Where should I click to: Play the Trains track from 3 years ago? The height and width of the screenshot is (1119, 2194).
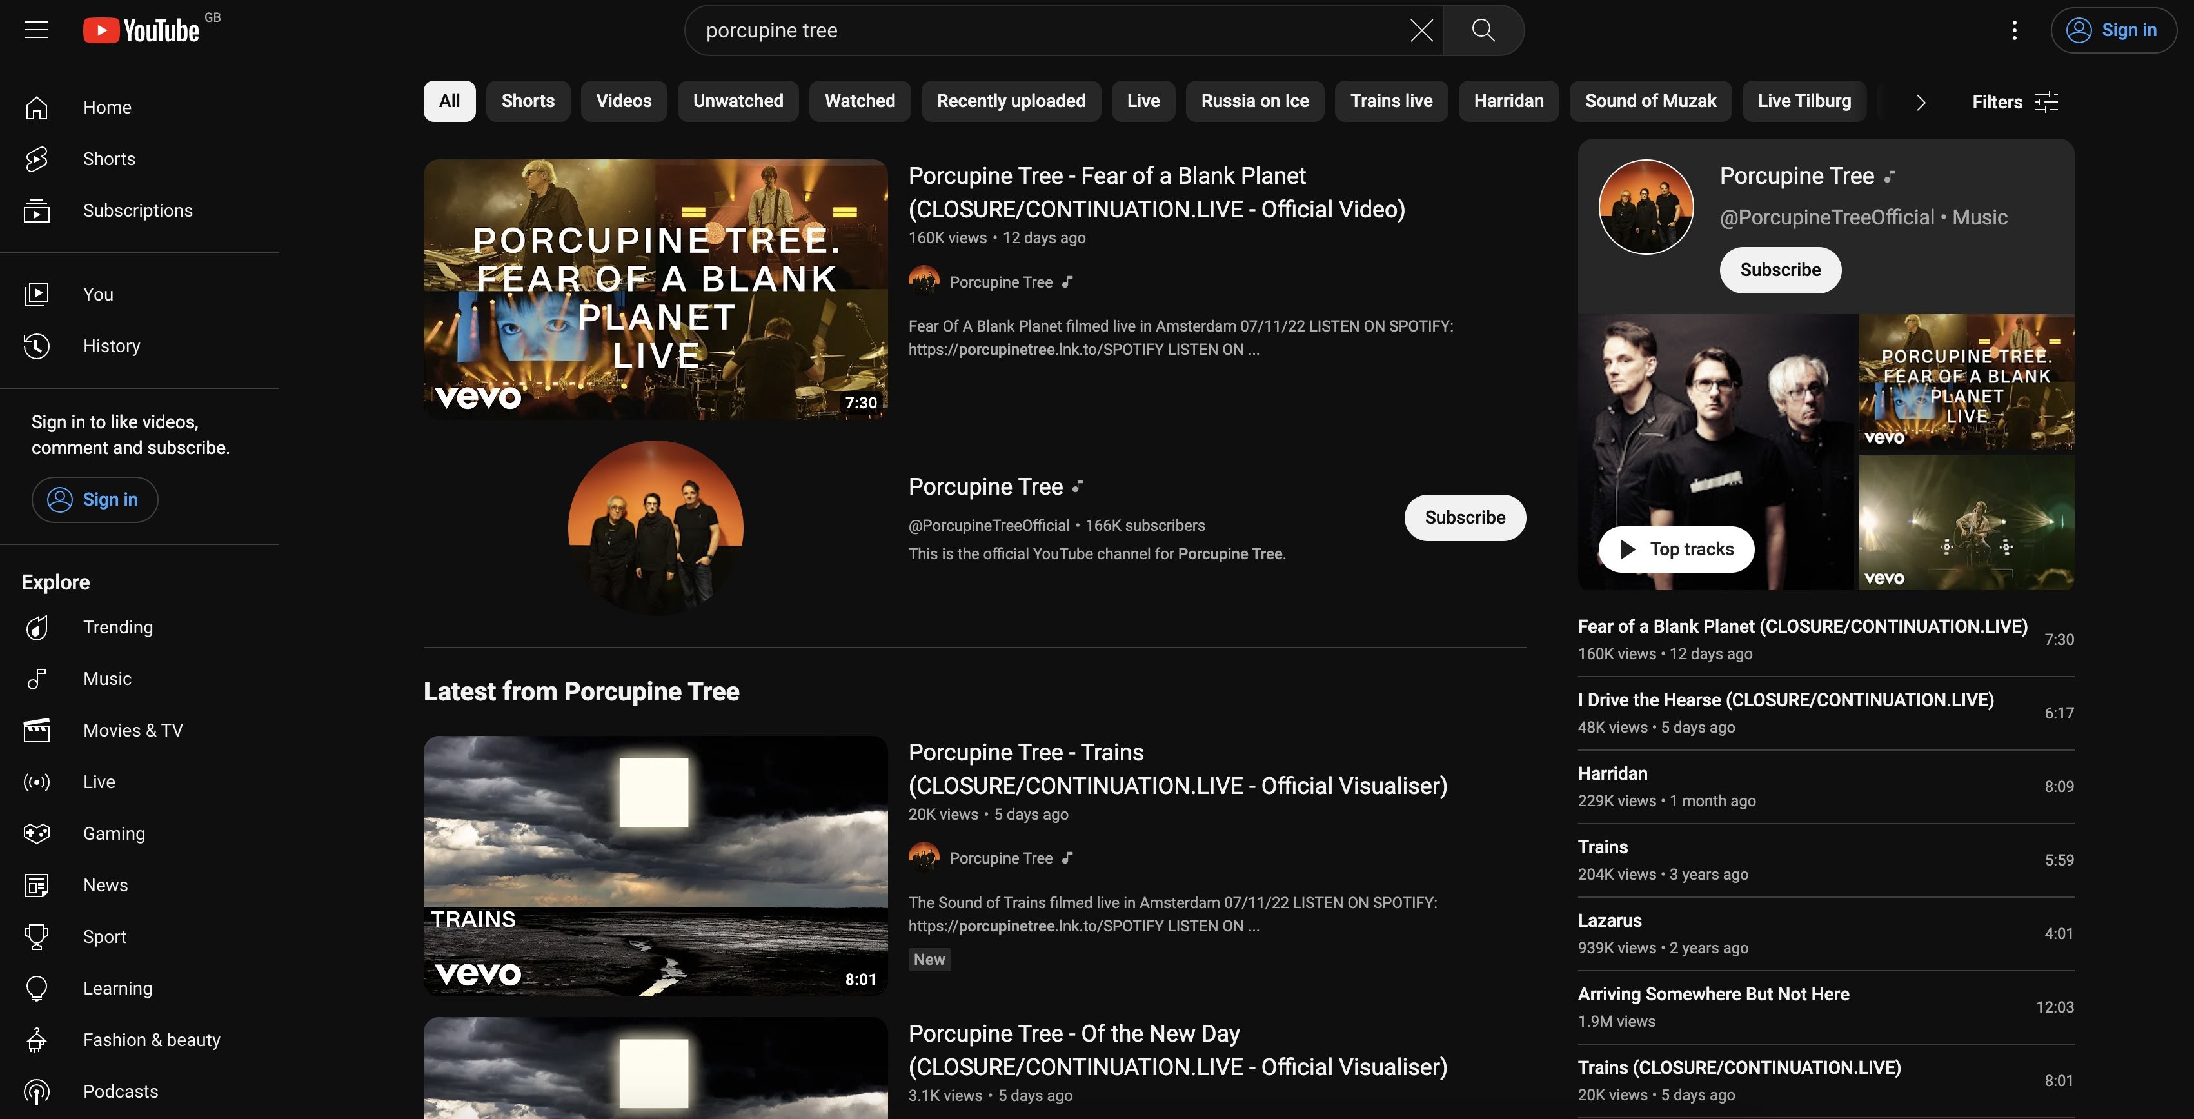1825,860
